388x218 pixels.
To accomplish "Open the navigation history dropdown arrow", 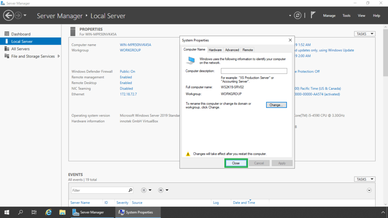I will pyautogui.click(x=25, y=16).
